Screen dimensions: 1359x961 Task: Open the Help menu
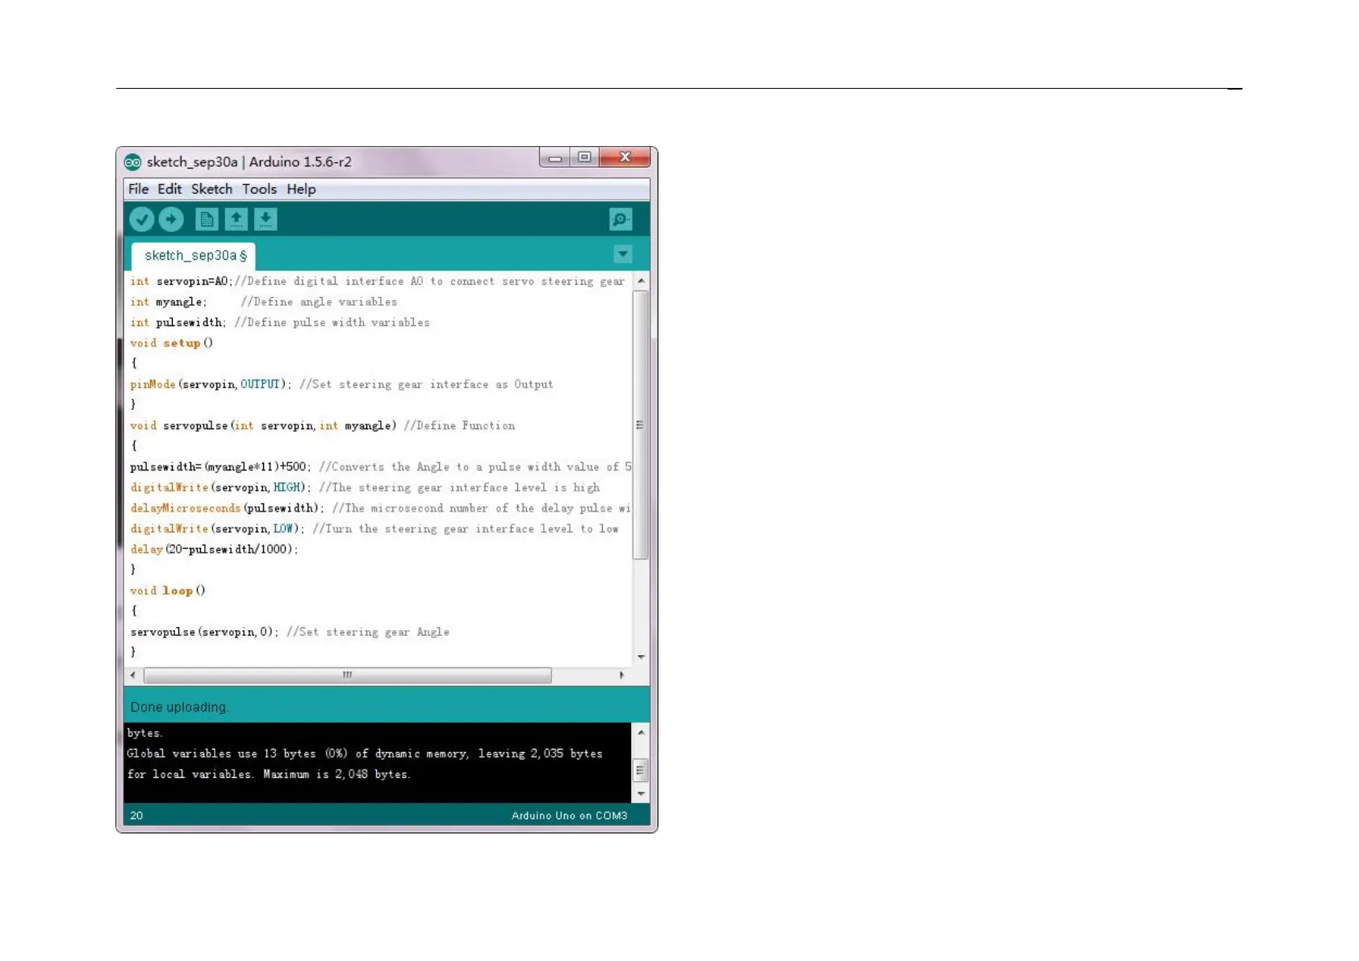tap(301, 189)
